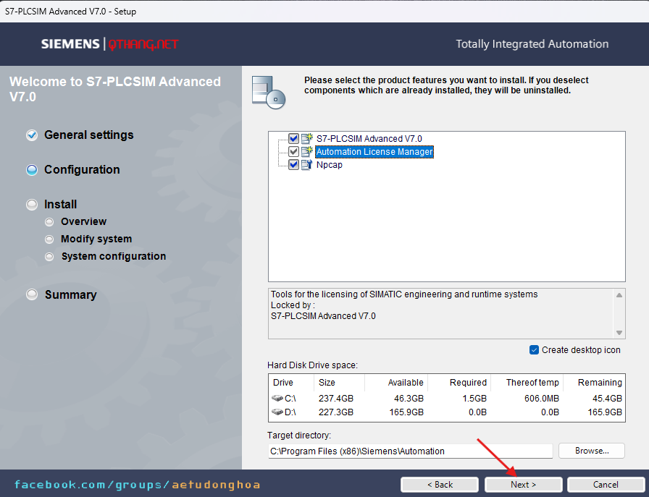Click the installer computer and disc icon
The height and width of the screenshot is (497, 649).
click(x=268, y=91)
